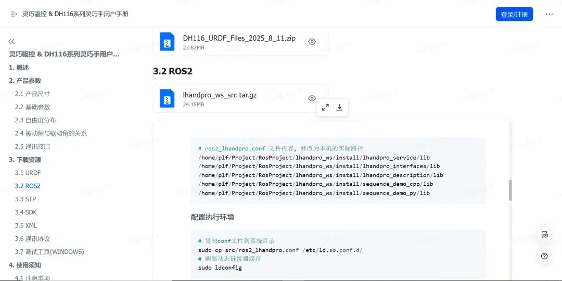This screenshot has width=562, height=281.
Task: Go to section 4. 使用须知
Action: click(25, 265)
